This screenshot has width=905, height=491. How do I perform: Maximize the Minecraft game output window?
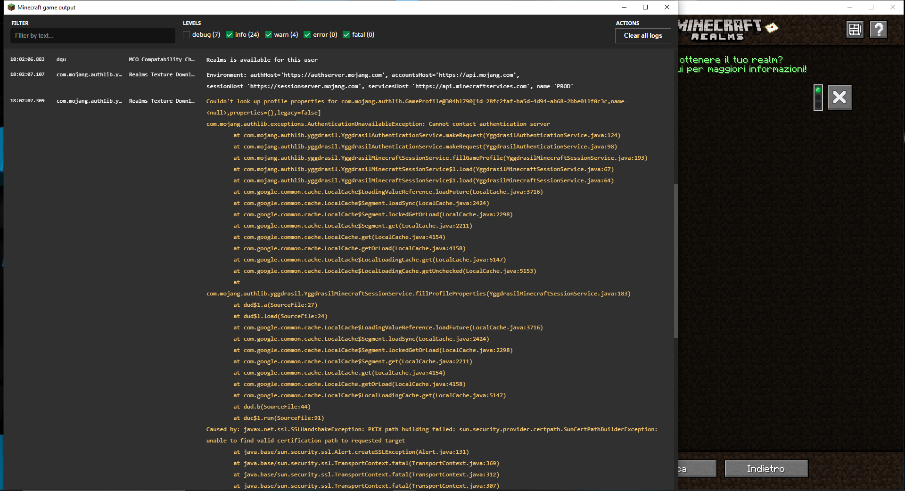645,7
